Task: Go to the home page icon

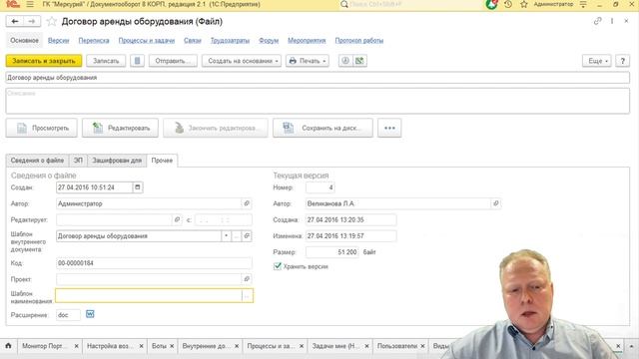Action: [8, 346]
